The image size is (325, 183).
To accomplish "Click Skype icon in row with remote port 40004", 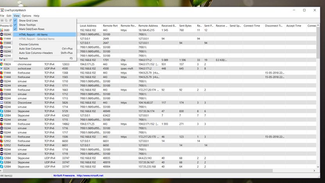I will pyautogui.click(x=2, y=167).
